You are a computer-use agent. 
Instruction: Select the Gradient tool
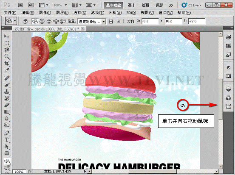[x=6, y=111]
